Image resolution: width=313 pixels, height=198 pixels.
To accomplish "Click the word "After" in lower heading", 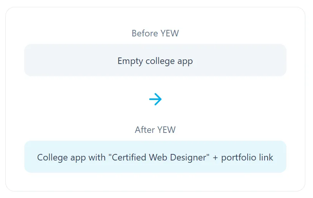I will pyautogui.click(x=145, y=130).
